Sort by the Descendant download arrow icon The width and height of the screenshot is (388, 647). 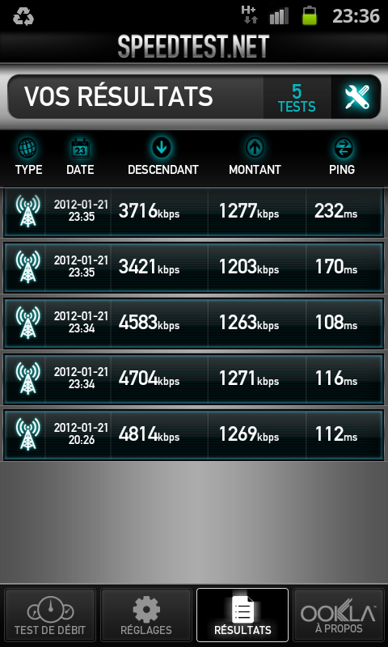click(x=162, y=147)
